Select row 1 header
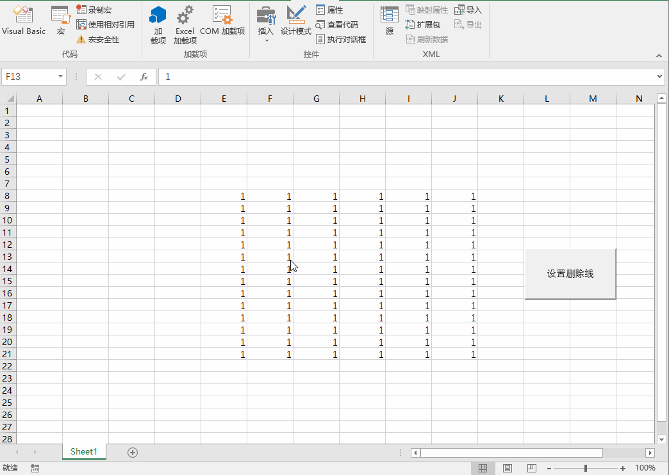The height and width of the screenshot is (475, 669). point(8,111)
